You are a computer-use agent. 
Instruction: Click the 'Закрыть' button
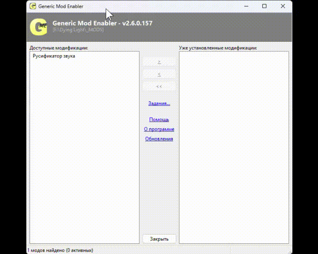[x=159, y=239]
